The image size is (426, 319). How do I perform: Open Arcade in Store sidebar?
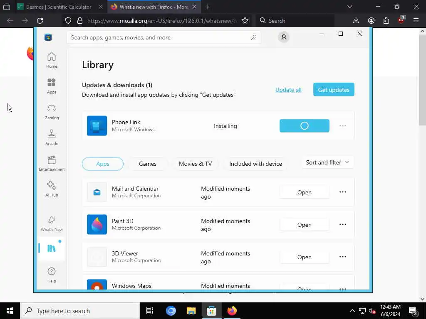[x=52, y=137]
